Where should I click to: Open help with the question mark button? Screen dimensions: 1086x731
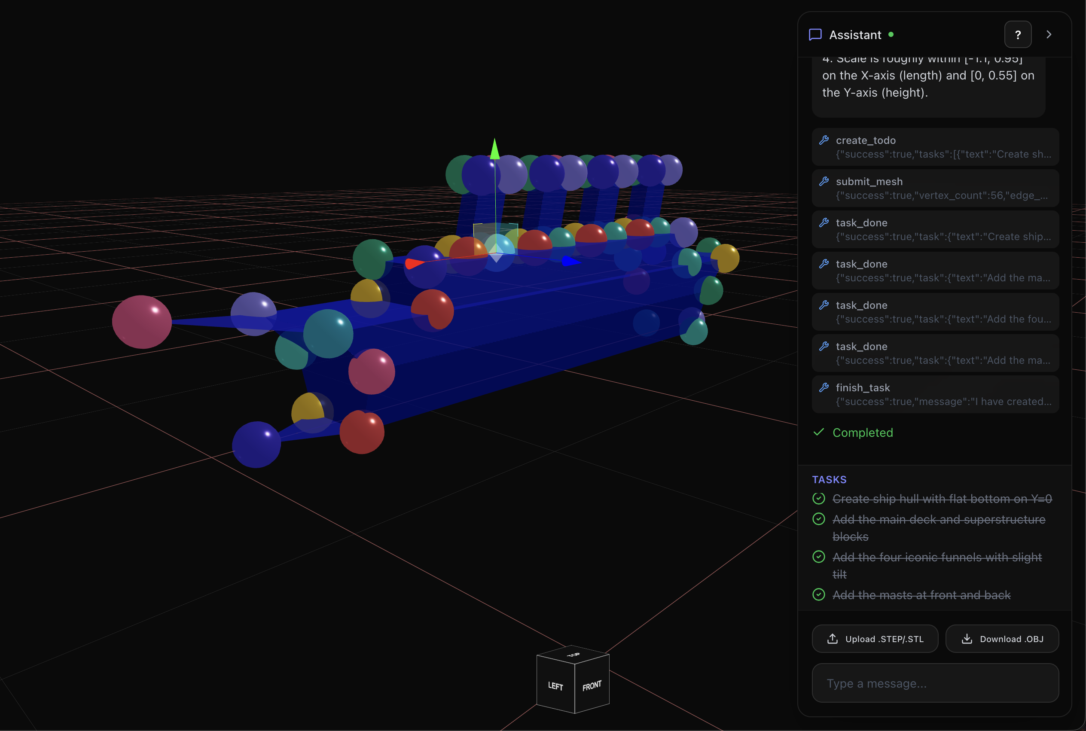pyautogui.click(x=1017, y=35)
